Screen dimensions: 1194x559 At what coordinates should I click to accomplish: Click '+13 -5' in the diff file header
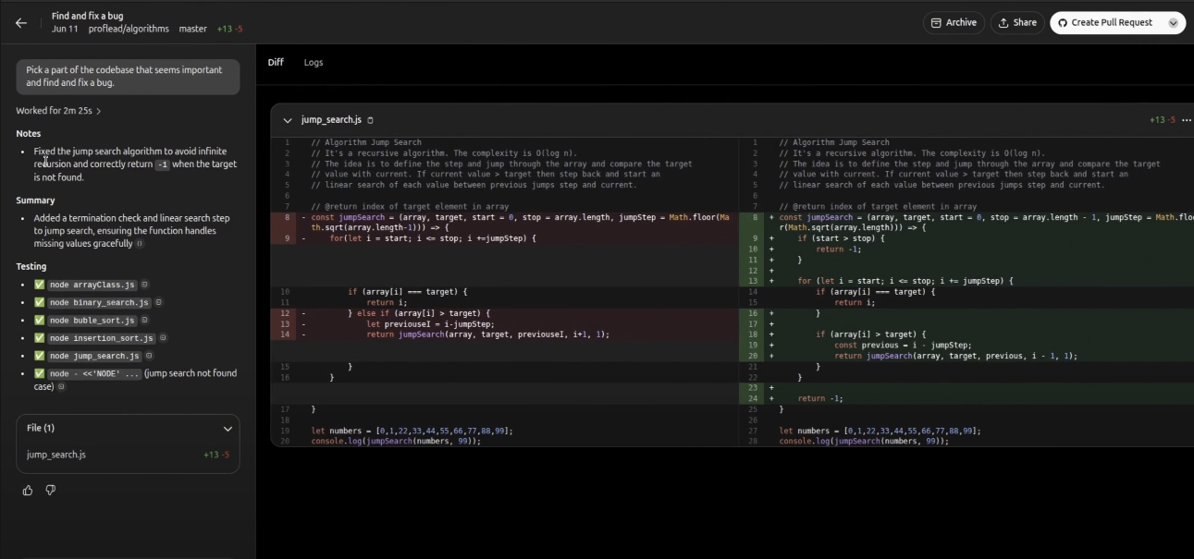click(1163, 120)
